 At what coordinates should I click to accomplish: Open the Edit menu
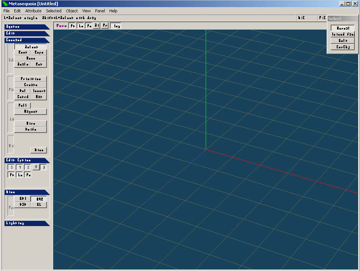[x=17, y=11]
